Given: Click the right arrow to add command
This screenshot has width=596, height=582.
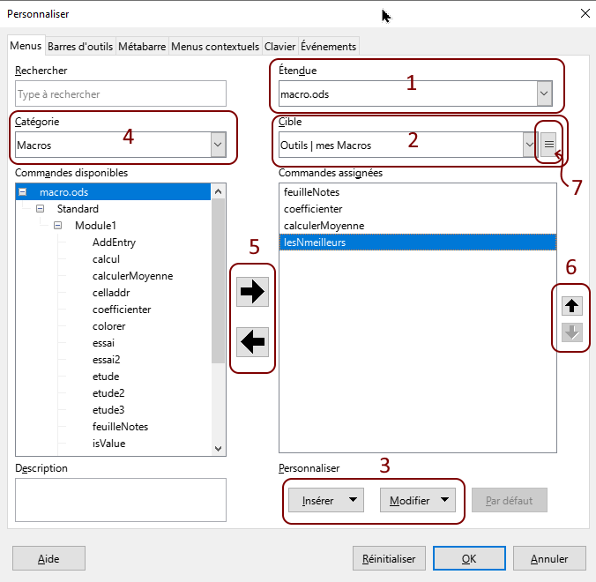Looking at the screenshot, I should (x=252, y=294).
